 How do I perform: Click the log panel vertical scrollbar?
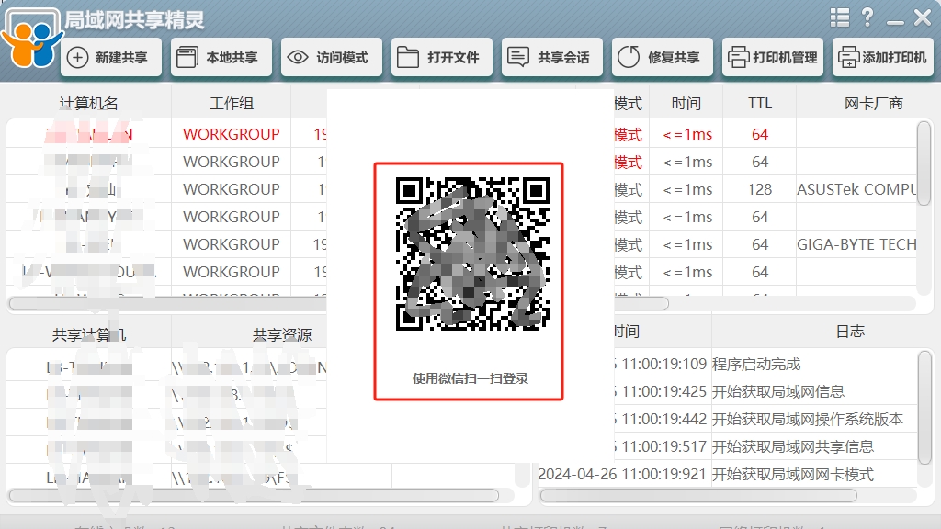pyautogui.click(x=924, y=407)
